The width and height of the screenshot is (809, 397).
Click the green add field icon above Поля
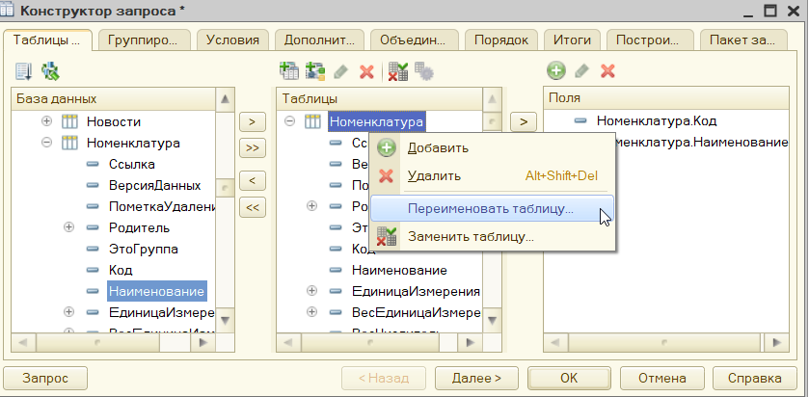[x=556, y=71]
